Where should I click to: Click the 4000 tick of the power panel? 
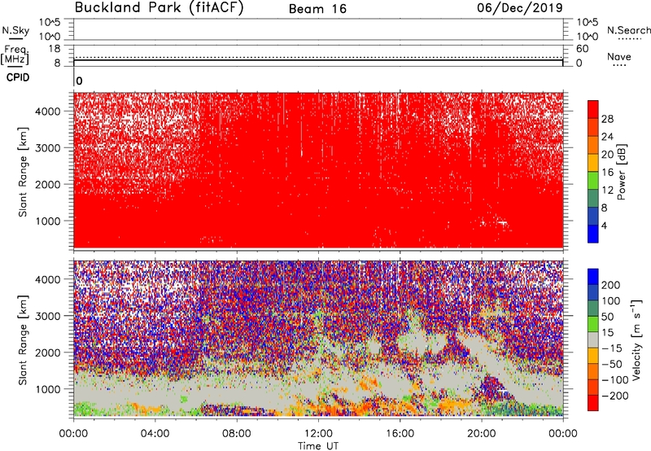point(48,112)
